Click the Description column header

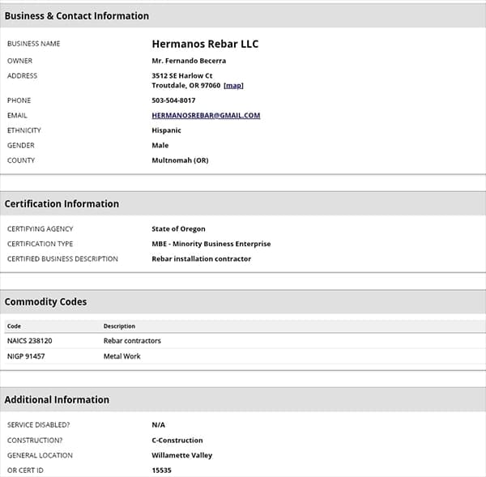coord(119,326)
